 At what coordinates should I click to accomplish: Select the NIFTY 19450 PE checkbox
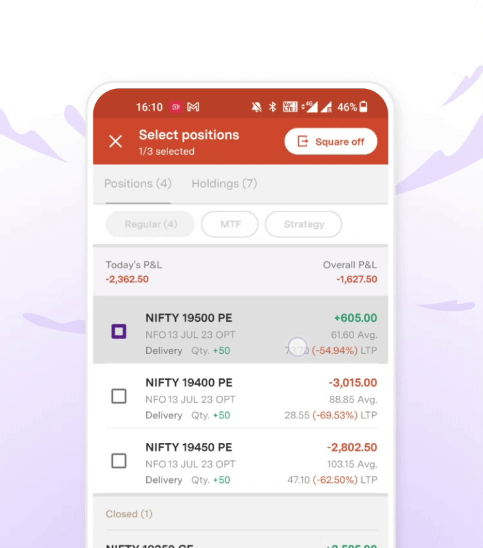pos(118,461)
